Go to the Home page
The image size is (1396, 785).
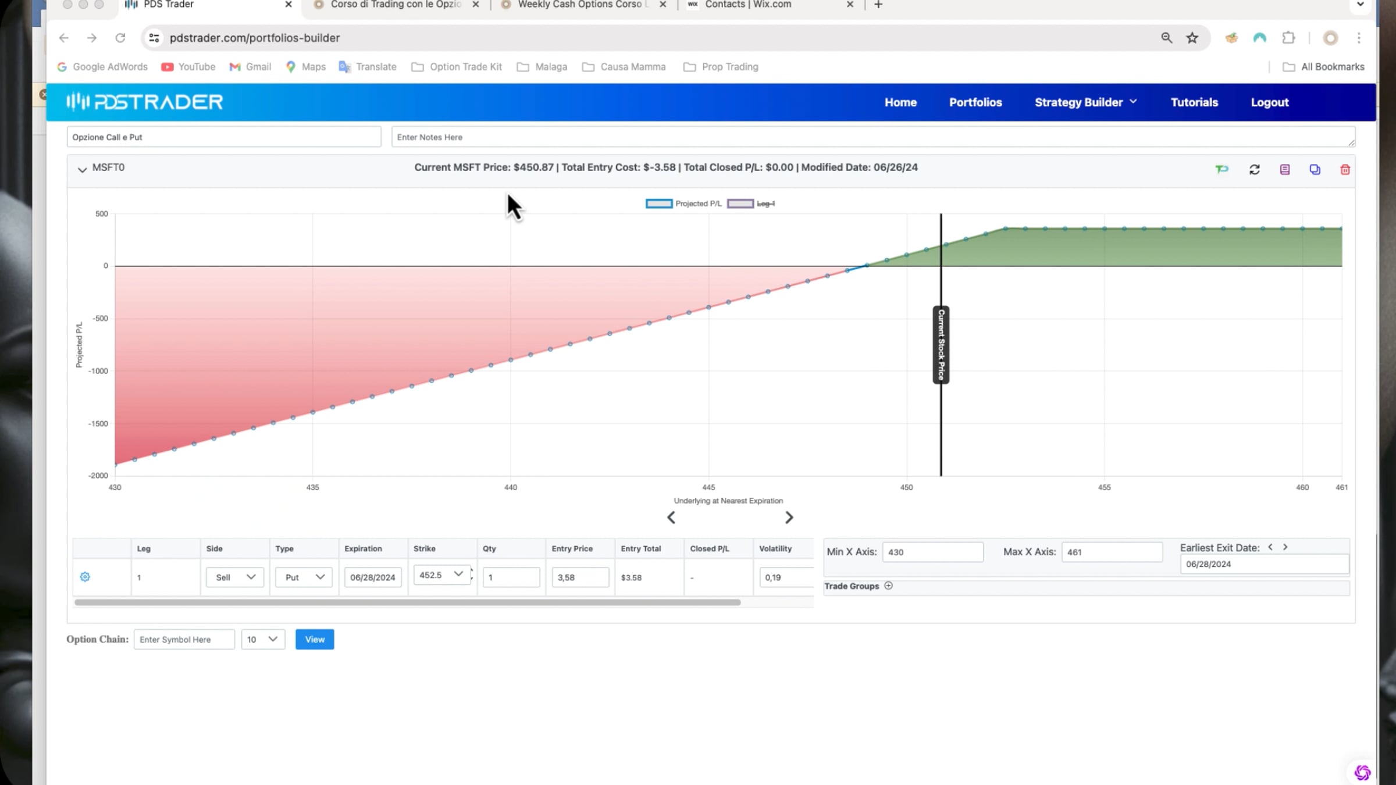(900, 102)
